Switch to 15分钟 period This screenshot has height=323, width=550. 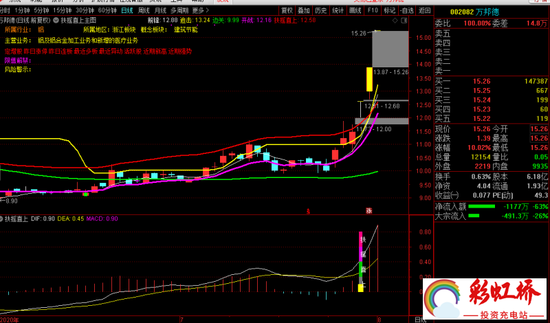click(x=62, y=10)
